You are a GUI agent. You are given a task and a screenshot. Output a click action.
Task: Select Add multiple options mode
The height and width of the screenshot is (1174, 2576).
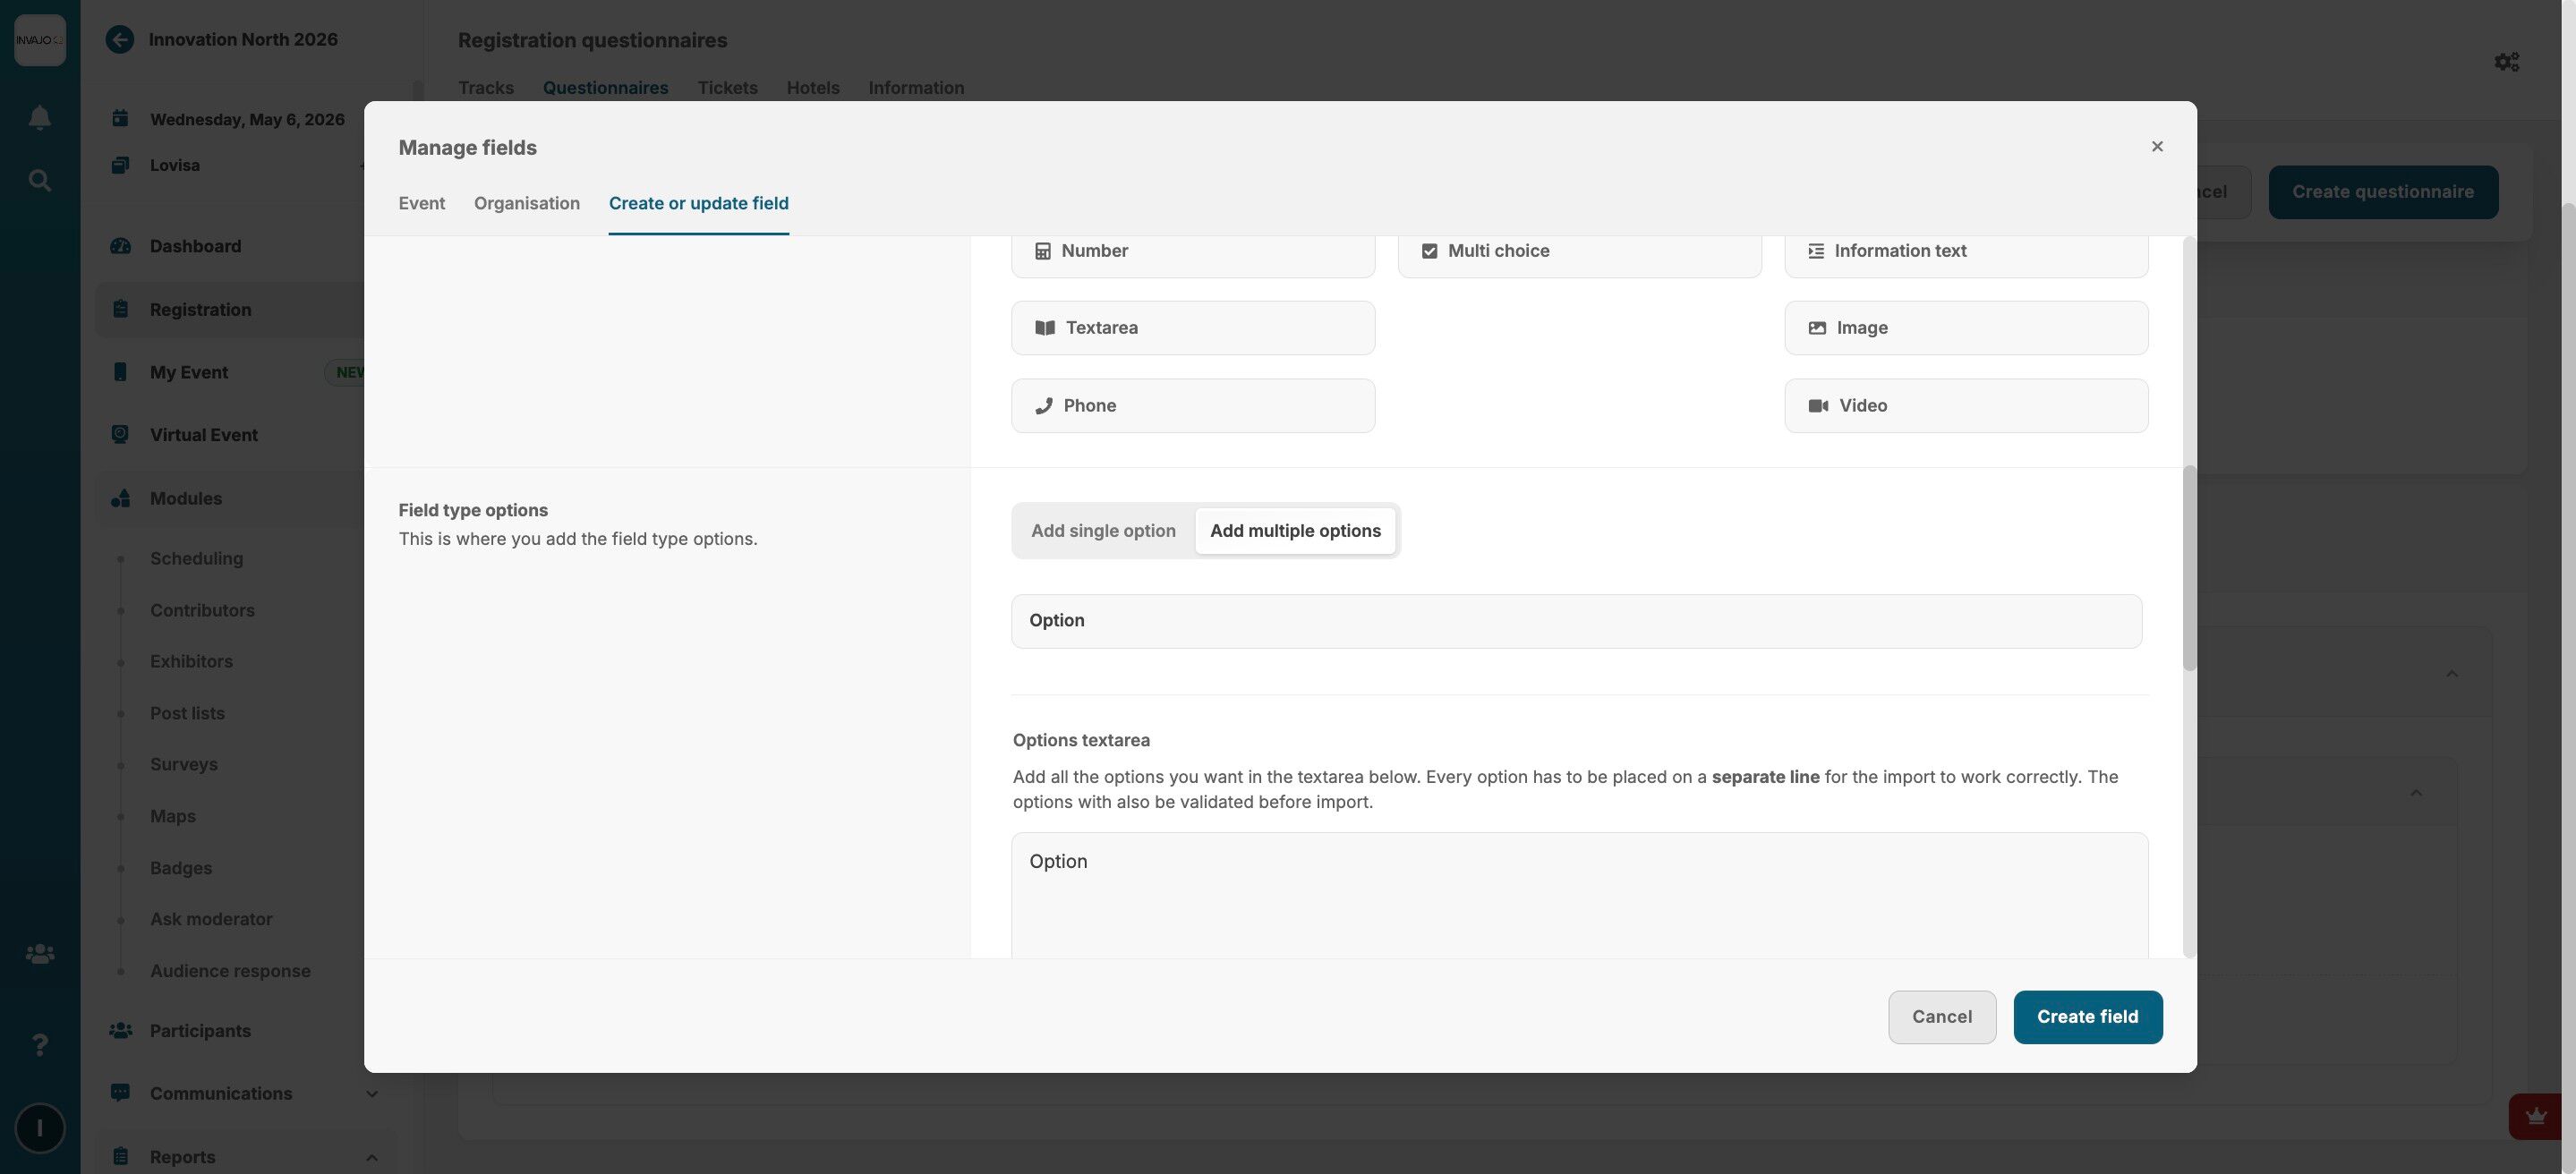pos(1295,531)
